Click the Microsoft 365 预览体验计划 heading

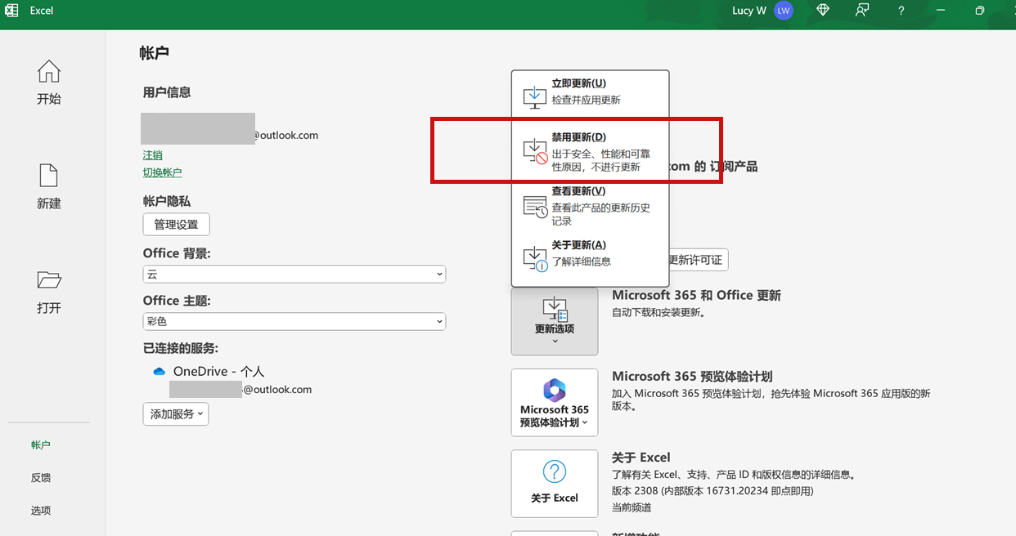point(692,377)
